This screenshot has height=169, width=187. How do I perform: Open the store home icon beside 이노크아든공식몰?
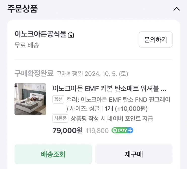(x=71, y=35)
